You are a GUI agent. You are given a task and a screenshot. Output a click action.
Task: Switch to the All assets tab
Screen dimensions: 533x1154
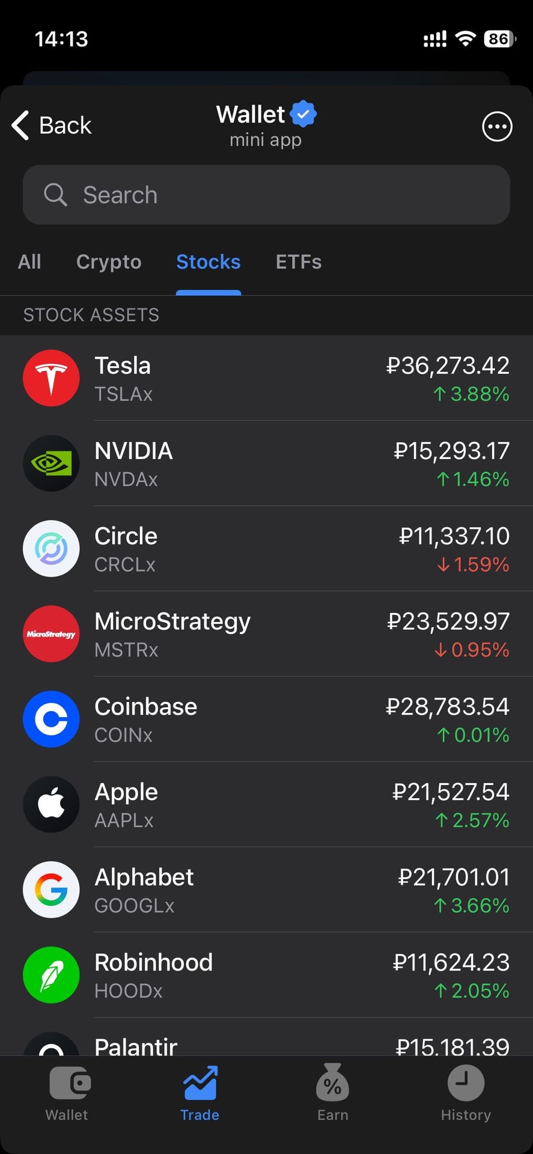[x=29, y=262]
